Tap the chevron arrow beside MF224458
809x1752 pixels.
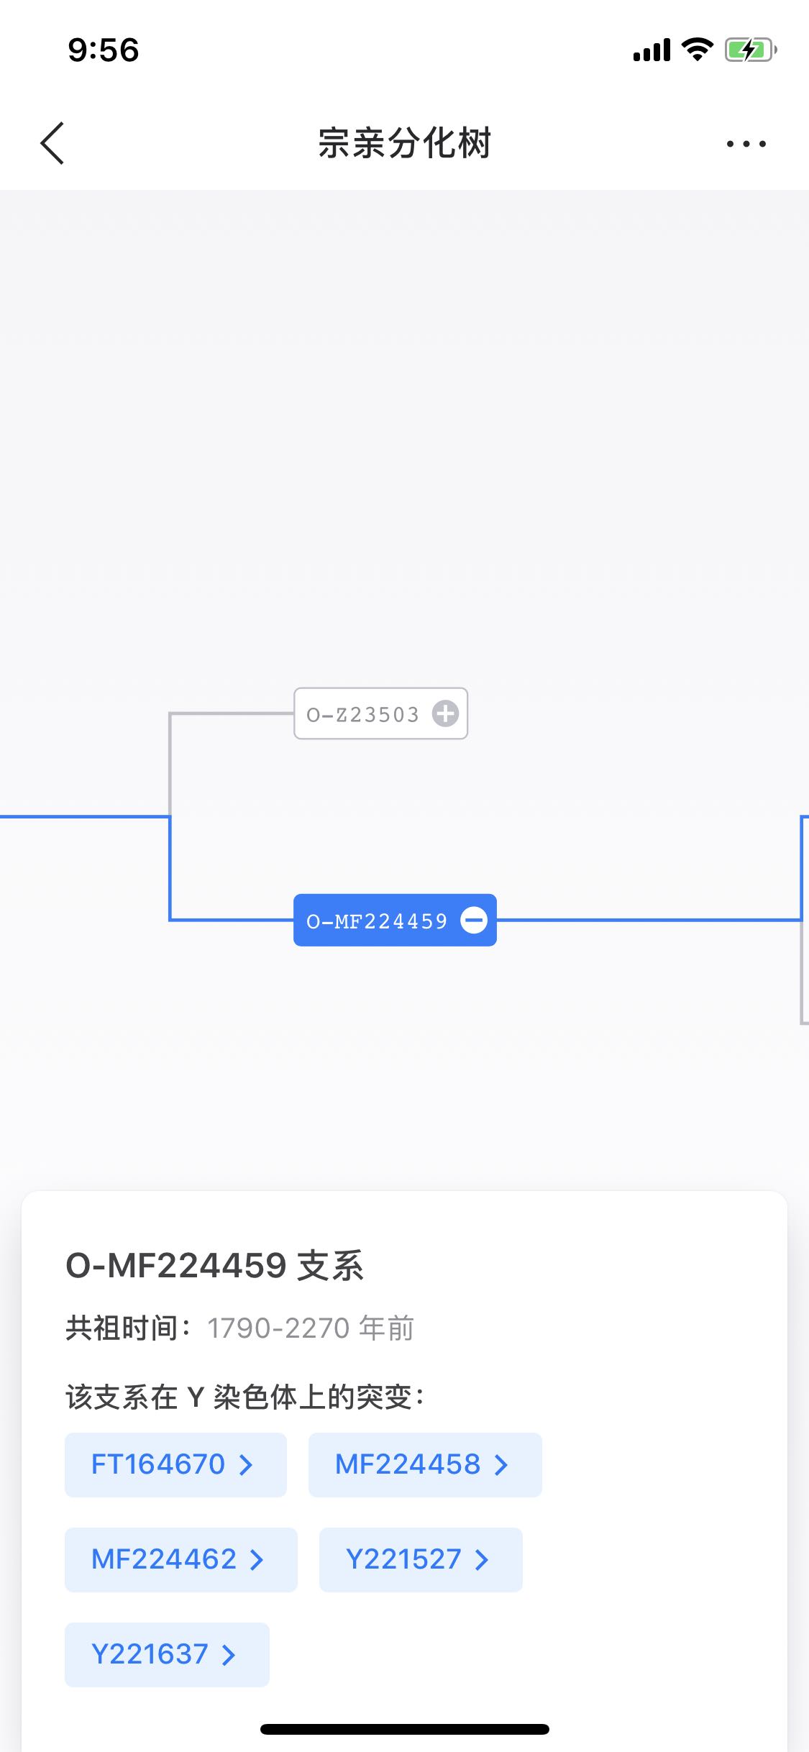(501, 1465)
